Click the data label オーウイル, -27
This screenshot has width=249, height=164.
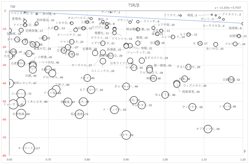tap(82, 65)
